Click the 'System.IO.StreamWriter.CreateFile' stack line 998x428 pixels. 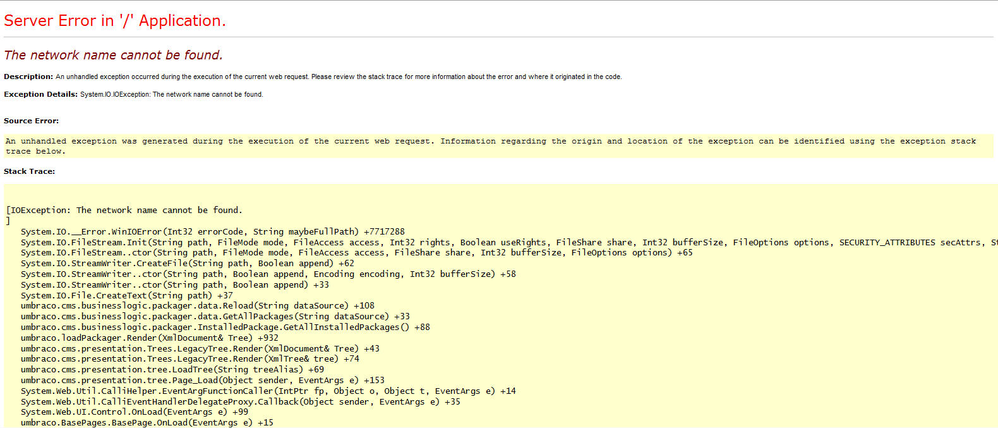[x=187, y=264]
